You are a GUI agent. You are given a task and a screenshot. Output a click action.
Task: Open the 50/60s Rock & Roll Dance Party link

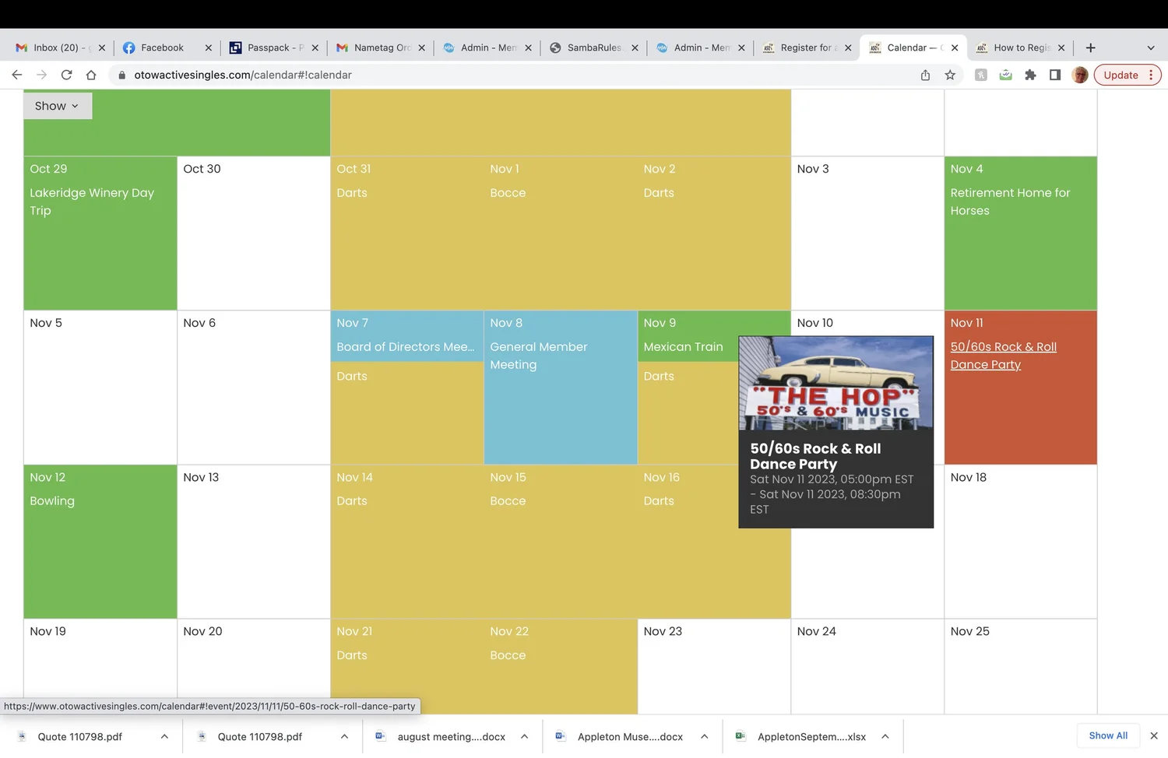(1003, 355)
